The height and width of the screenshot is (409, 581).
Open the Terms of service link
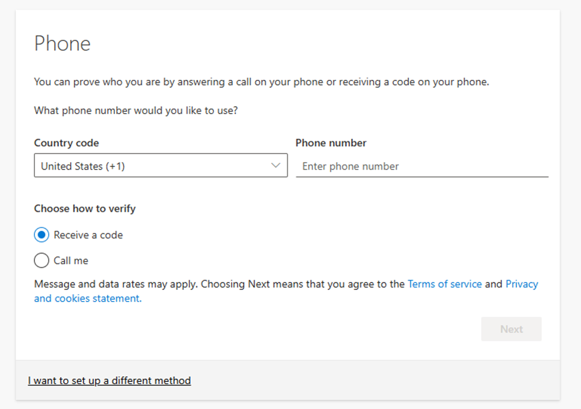[x=445, y=284]
